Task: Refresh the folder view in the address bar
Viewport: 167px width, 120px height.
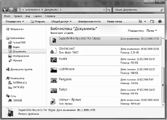Action: pos(109,10)
